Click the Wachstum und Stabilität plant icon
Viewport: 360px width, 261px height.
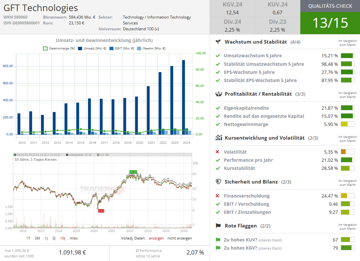point(218,42)
